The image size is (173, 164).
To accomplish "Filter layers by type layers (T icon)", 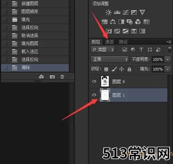I will (x=141, y=49).
